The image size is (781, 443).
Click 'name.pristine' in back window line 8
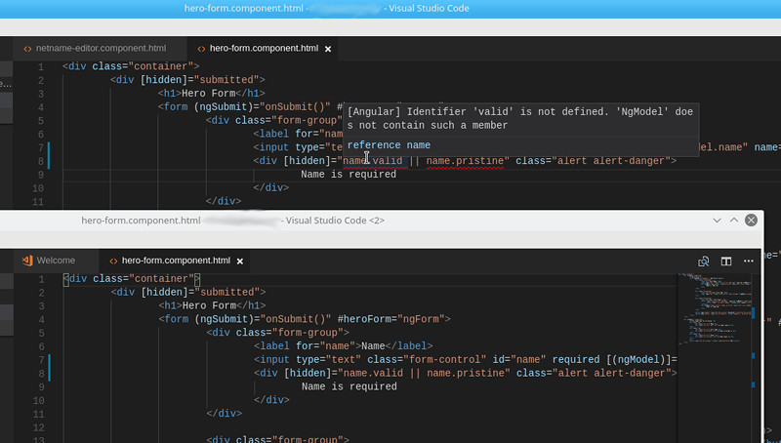point(465,161)
